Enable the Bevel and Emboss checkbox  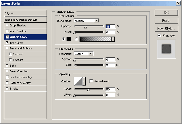pos(7,48)
